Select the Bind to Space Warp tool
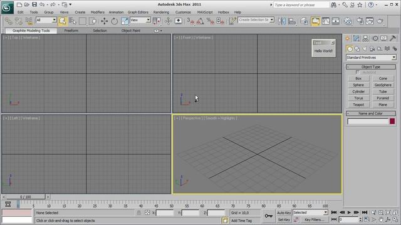The width and height of the screenshot is (401, 225). click(29, 21)
